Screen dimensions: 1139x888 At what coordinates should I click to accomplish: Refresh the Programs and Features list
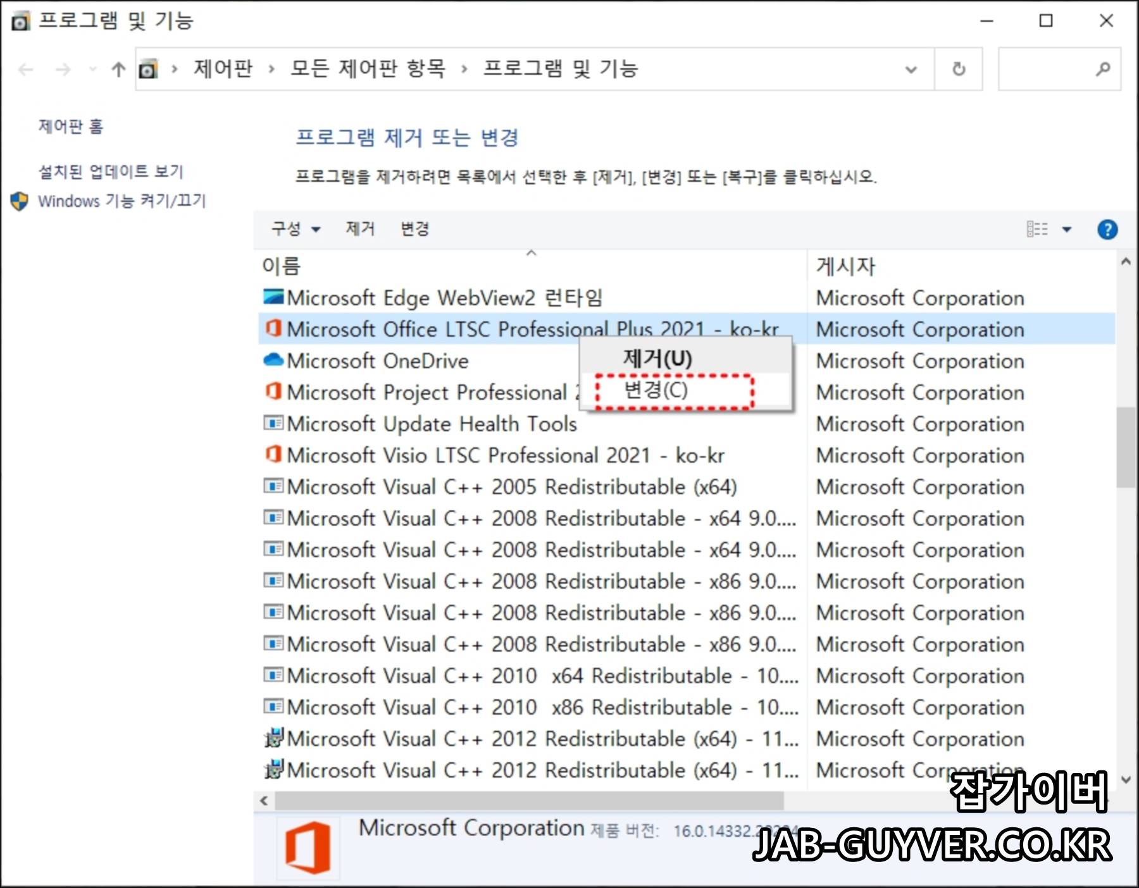[959, 69]
